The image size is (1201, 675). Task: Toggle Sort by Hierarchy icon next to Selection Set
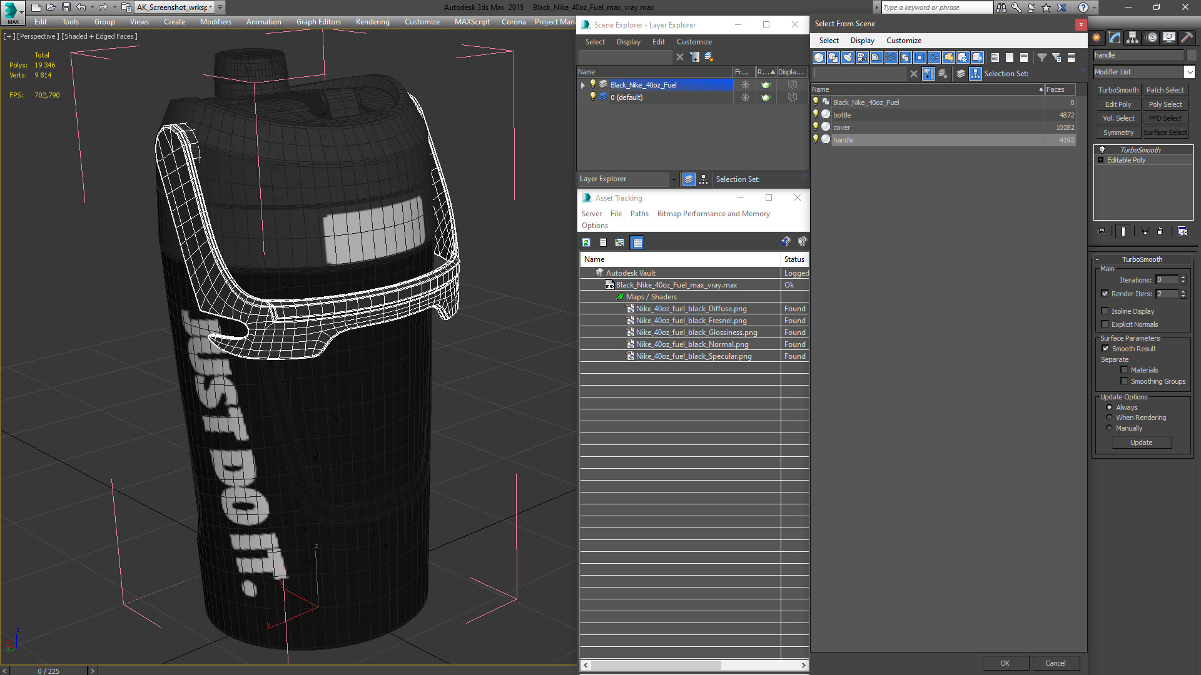point(976,74)
